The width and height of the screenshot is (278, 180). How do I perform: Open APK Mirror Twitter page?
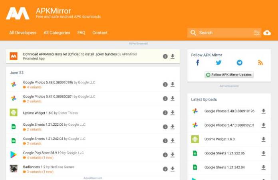point(218,63)
